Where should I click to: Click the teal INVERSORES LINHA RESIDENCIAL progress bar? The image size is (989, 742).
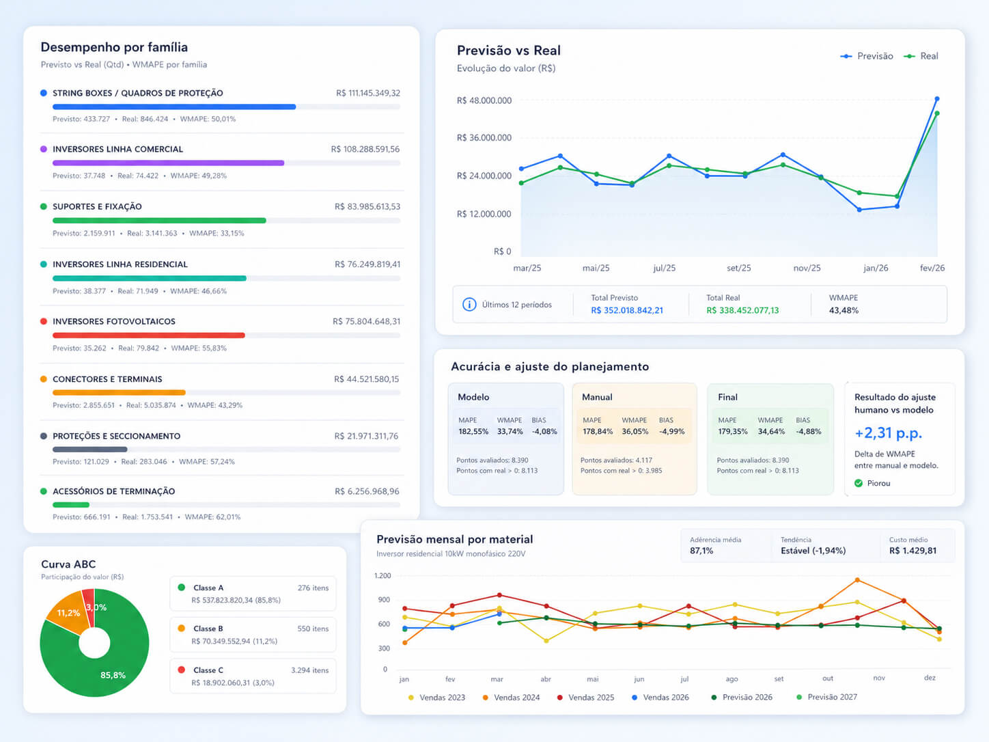coord(150,278)
